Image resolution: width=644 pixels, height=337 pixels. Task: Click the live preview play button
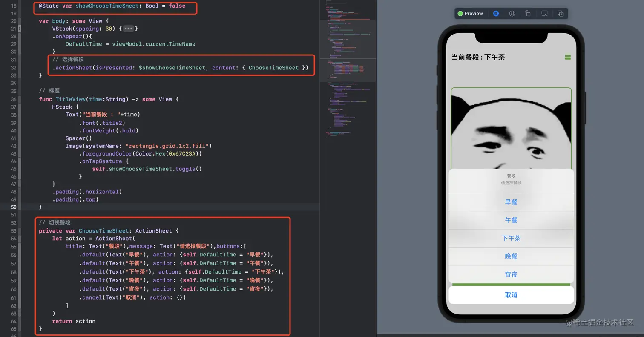pos(496,14)
